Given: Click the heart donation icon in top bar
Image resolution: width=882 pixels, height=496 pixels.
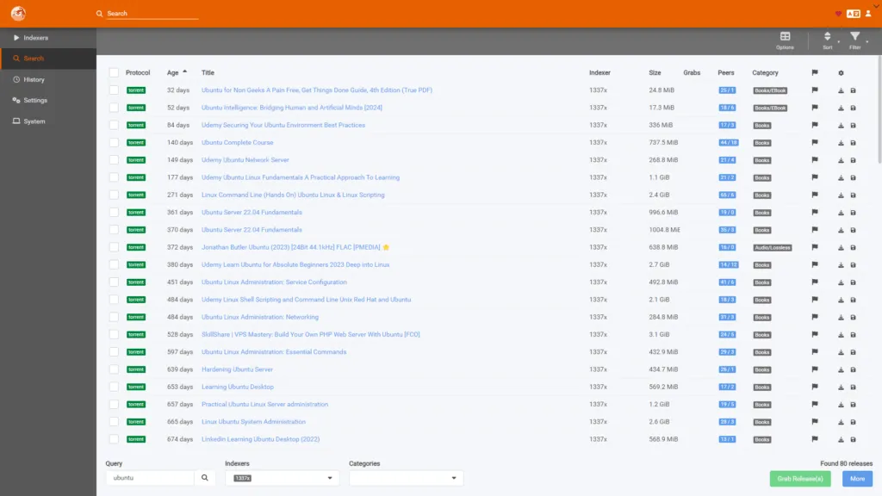Looking at the screenshot, I should [836, 13].
